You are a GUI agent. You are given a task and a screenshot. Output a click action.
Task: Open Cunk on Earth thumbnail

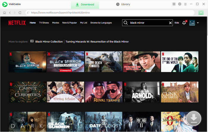pyautogui.click(x=180, y=92)
